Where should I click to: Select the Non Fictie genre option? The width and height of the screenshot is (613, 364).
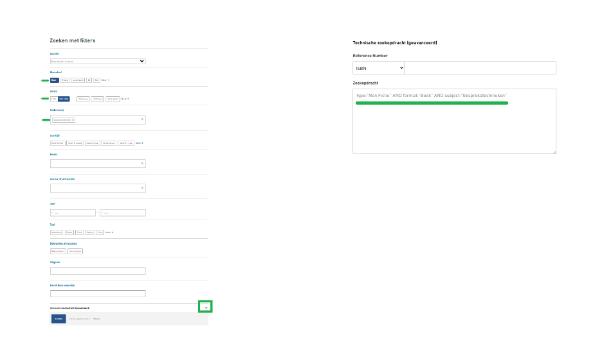64,99
